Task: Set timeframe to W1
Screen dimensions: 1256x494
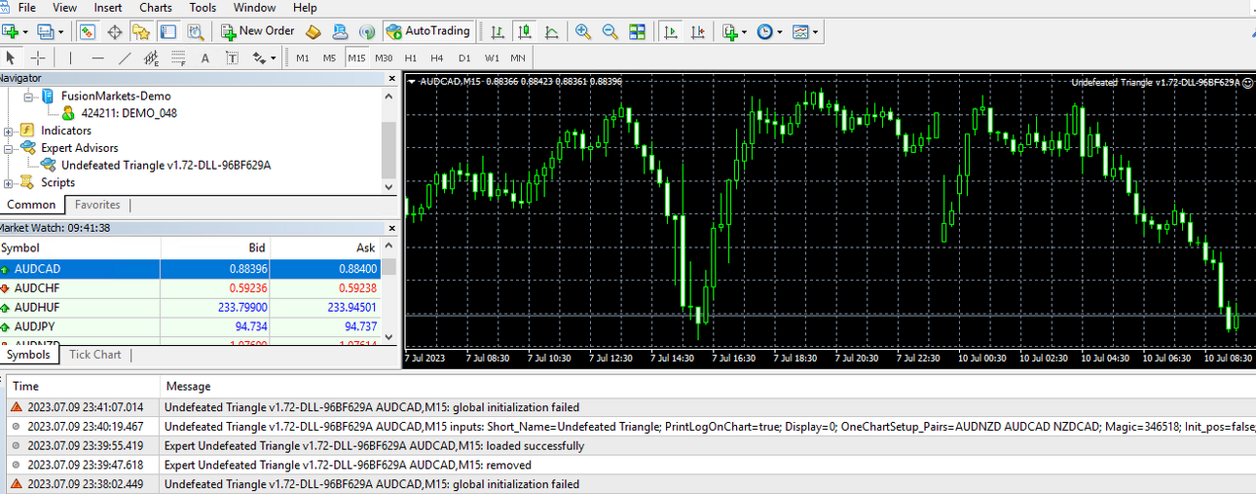Action: click(492, 58)
